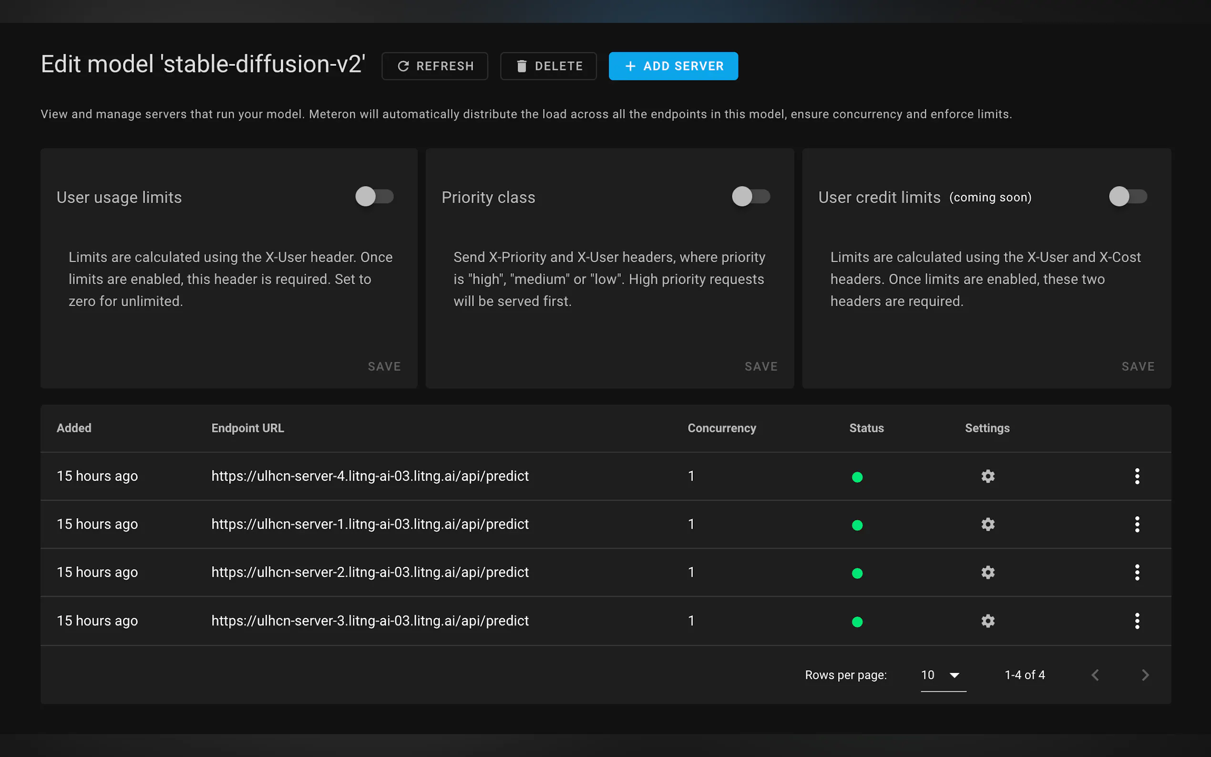Click the Add Server button
This screenshot has height=757, width=1211.
673,66
